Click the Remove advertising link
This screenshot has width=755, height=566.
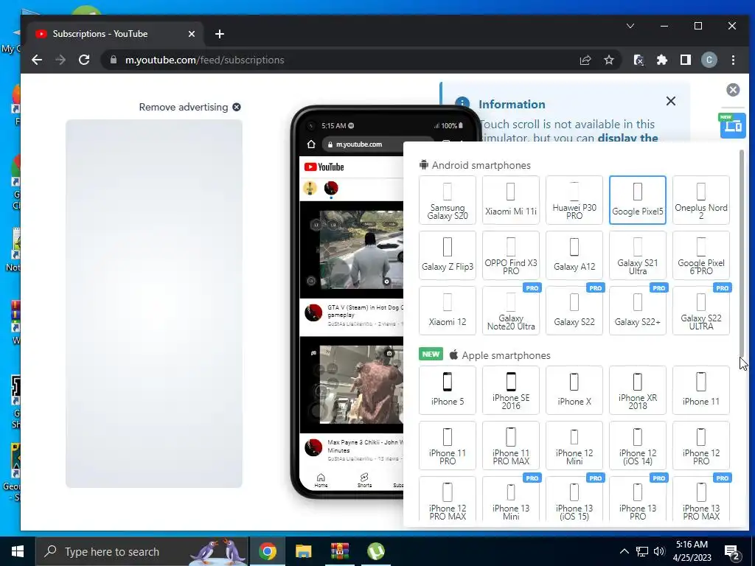[189, 107]
